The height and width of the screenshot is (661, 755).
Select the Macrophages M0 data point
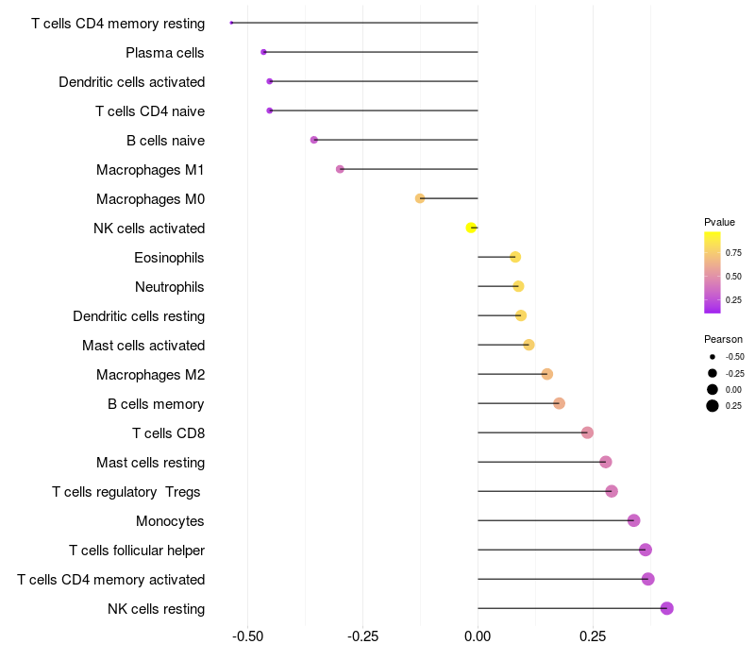click(x=420, y=198)
